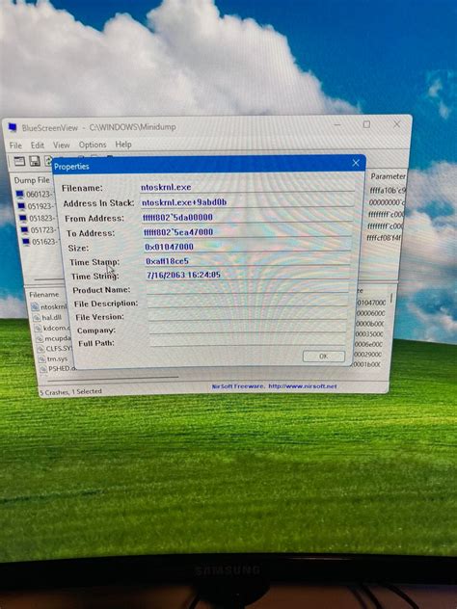Open the File menu

(x=15, y=146)
